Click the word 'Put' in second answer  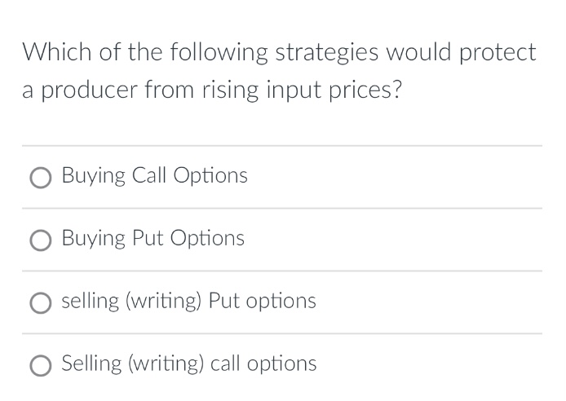pyautogui.click(x=148, y=238)
